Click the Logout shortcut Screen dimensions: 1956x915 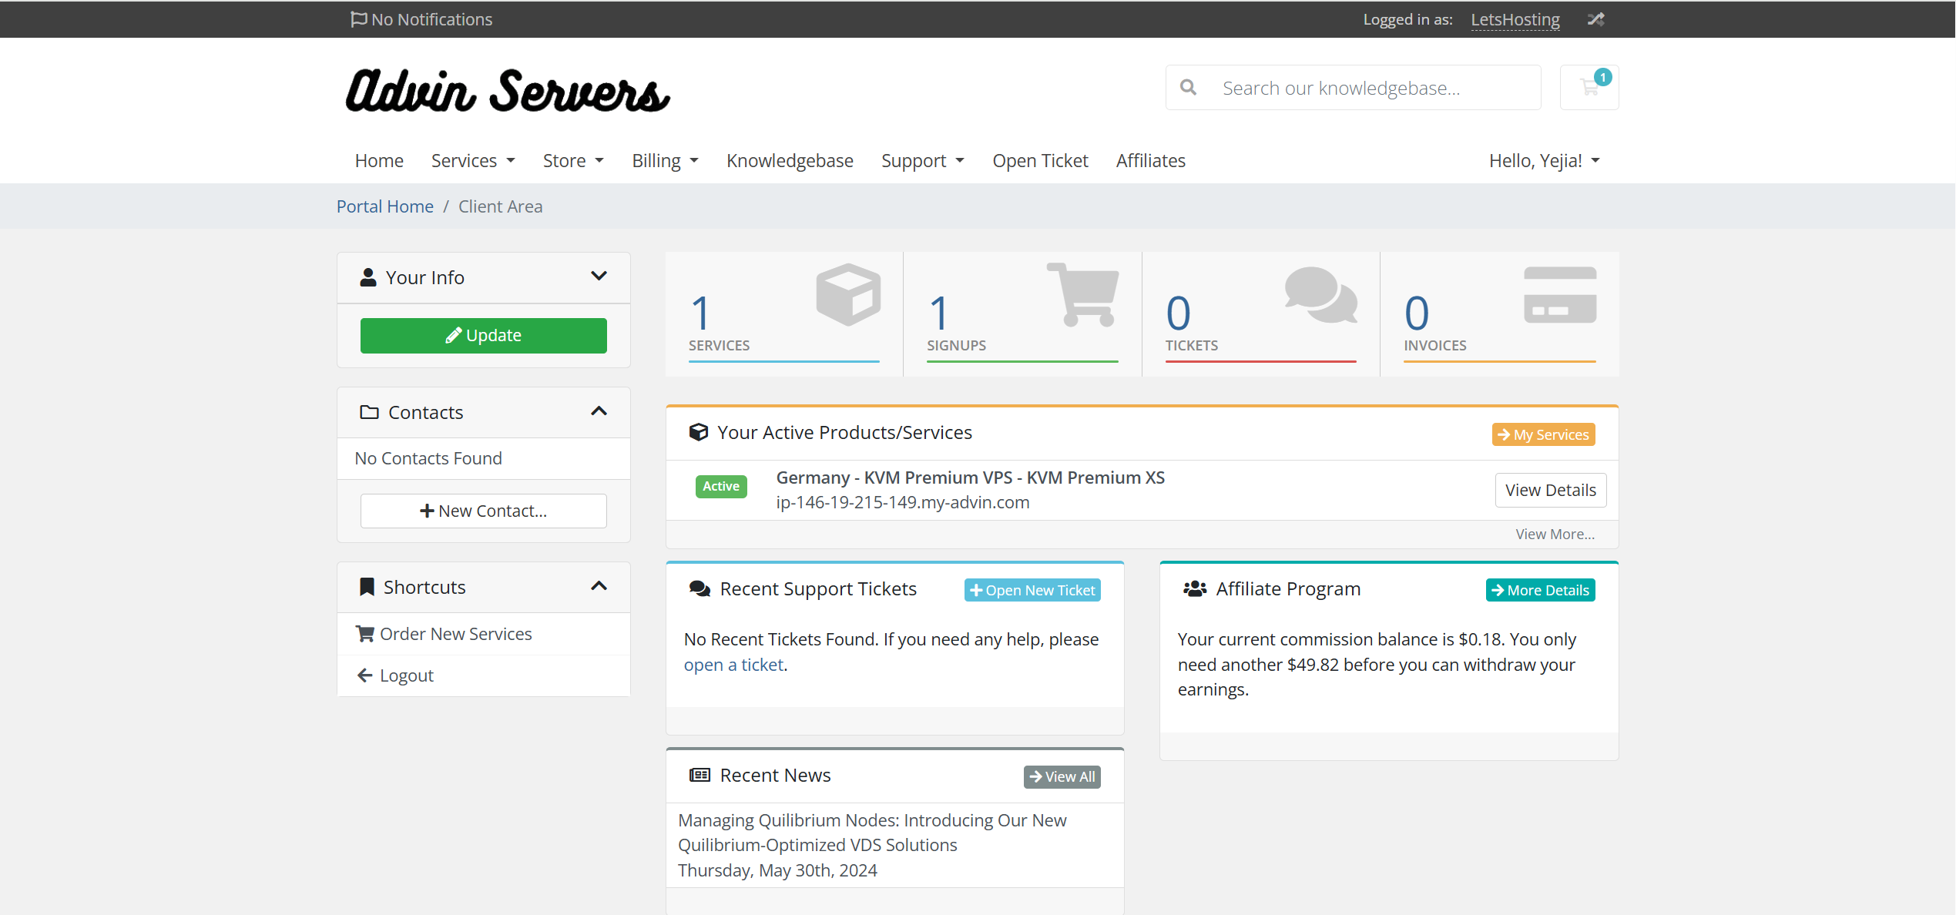pos(484,675)
